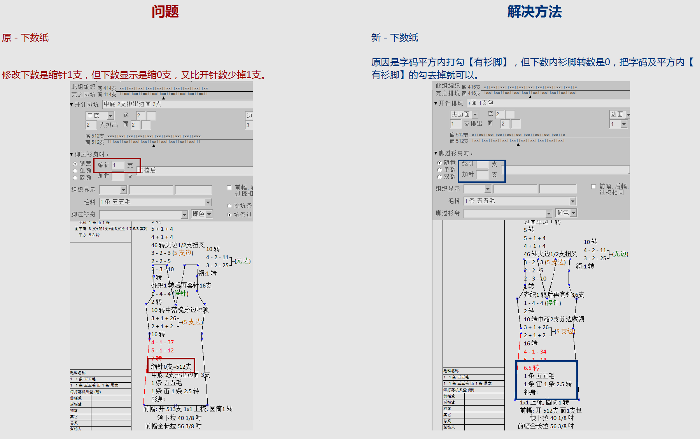Choose the 挑坑条 radio option
The height and width of the screenshot is (439, 700).
[229, 206]
